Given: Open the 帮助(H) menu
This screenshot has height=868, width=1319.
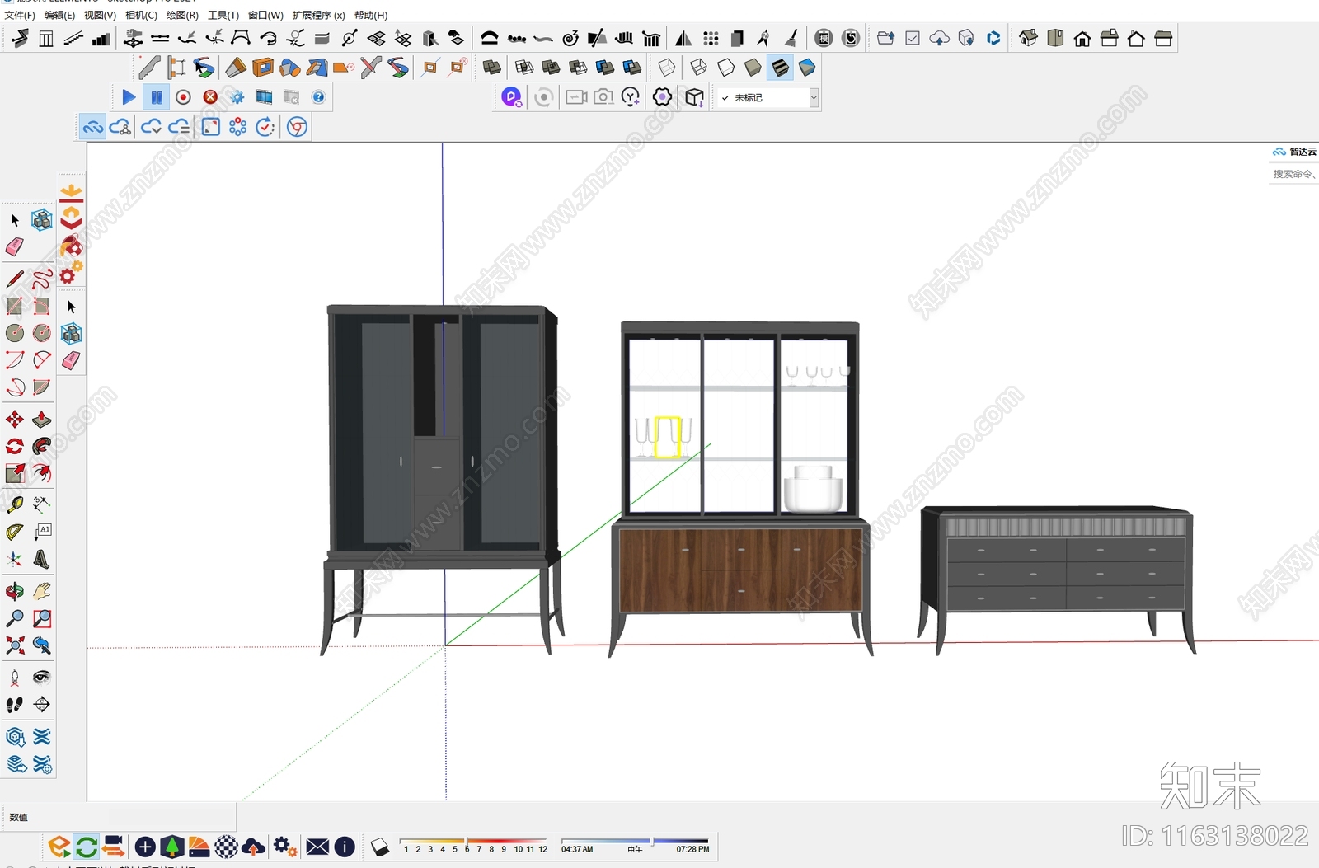Looking at the screenshot, I should click(x=371, y=15).
